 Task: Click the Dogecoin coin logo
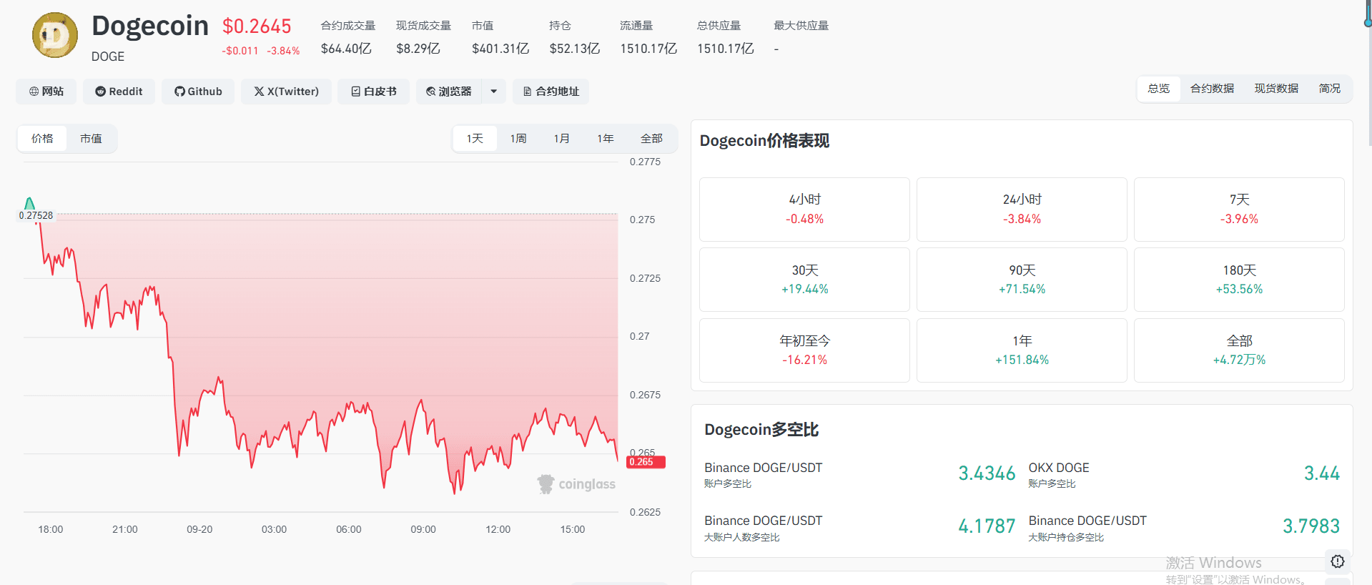[x=55, y=35]
